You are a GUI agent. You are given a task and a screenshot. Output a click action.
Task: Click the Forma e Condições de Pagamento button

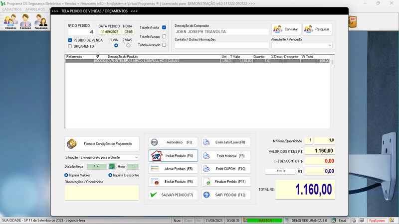(x=102, y=144)
